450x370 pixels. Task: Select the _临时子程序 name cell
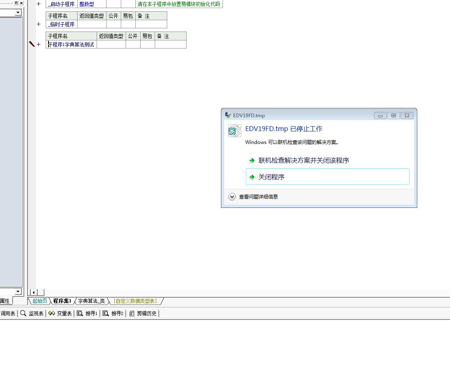pos(61,24)
